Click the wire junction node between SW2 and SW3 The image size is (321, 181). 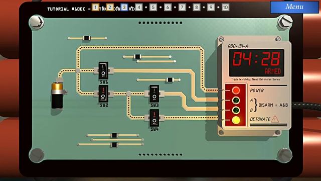coord(128,94)
